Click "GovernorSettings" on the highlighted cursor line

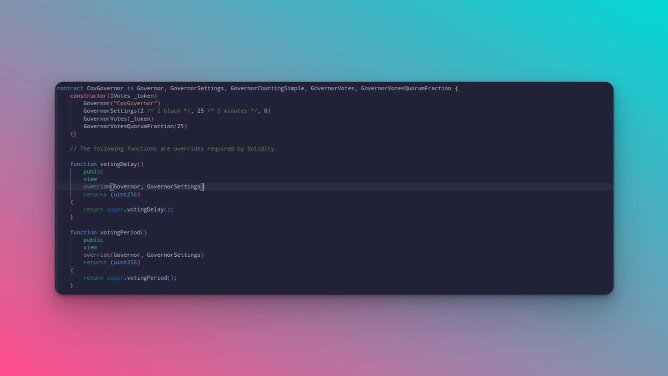pos(173,187)
